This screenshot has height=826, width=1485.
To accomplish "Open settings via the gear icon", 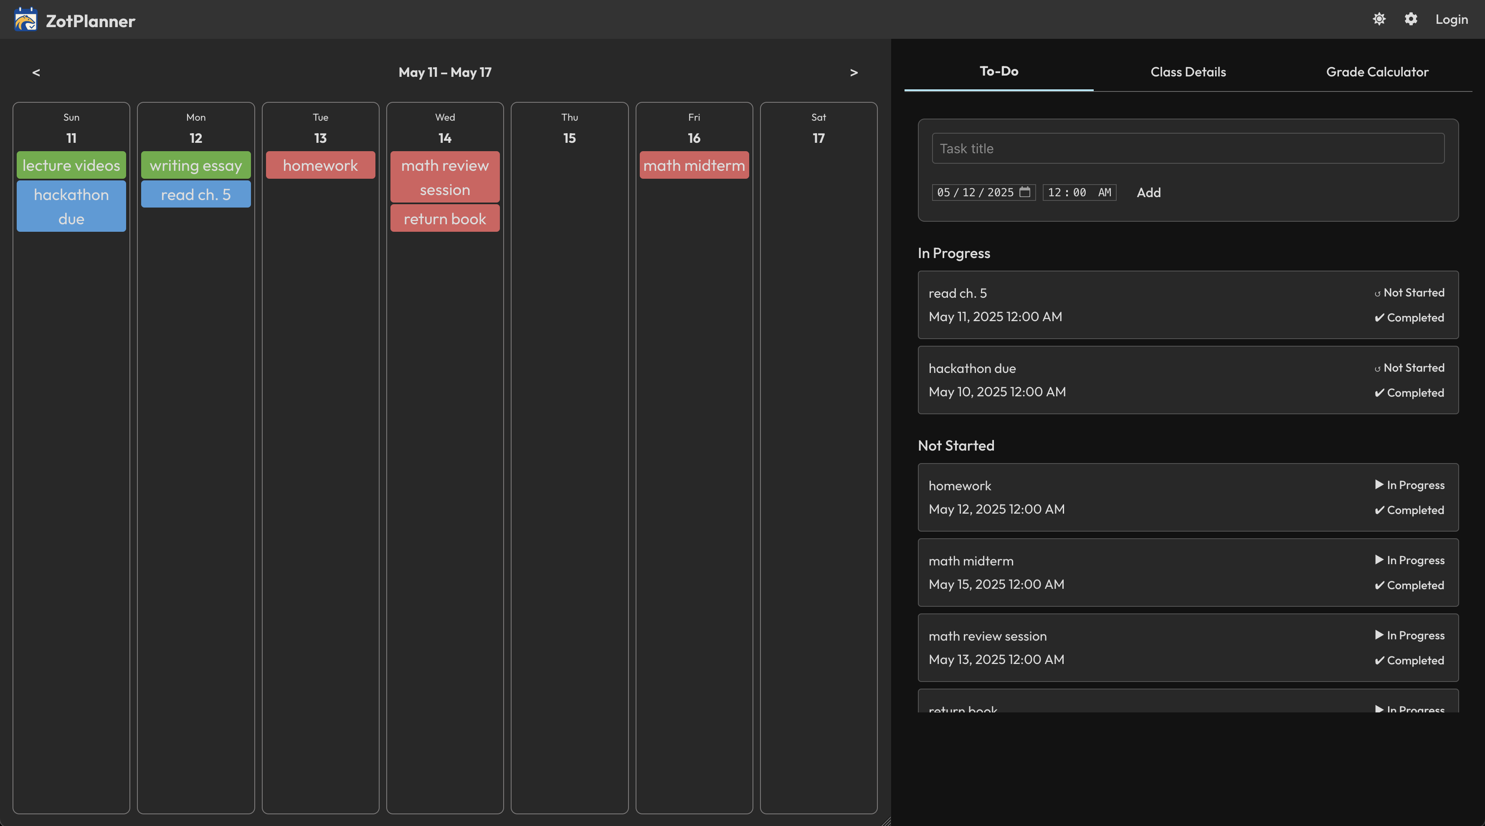I will tap(1410, 19).
